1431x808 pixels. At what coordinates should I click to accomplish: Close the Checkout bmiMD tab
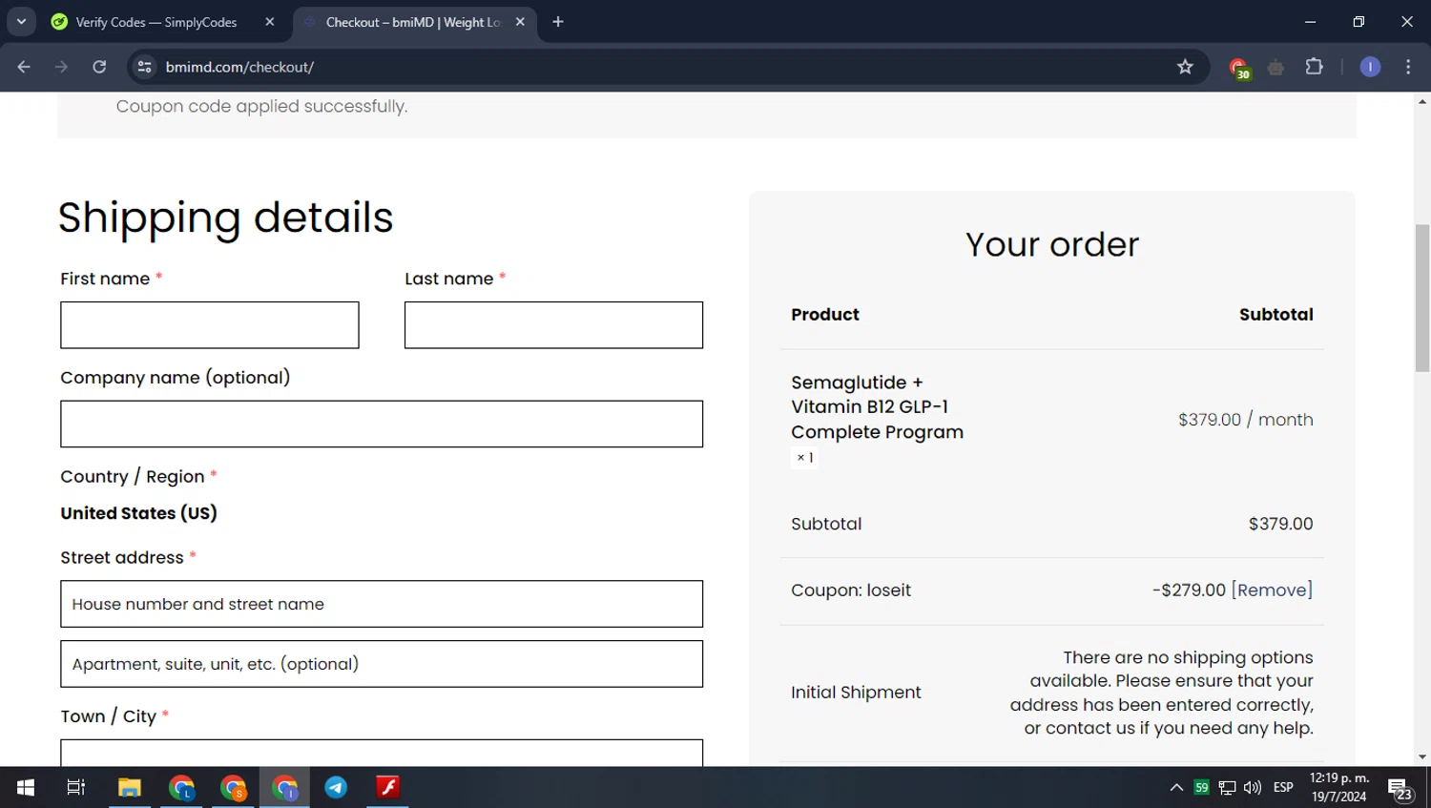pos(520,21)
